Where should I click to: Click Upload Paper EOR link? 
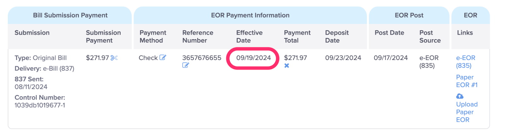click(x=467, y=112)
